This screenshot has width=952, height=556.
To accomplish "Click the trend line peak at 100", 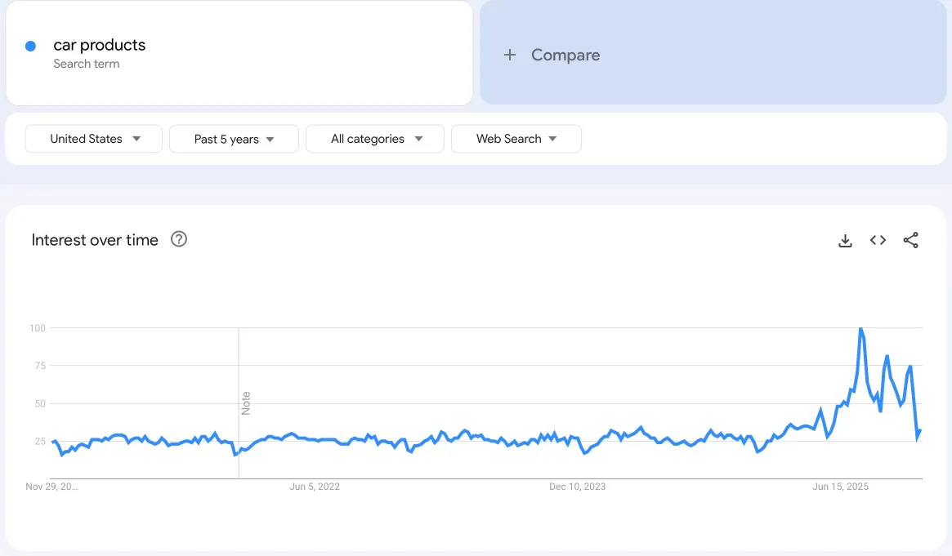I will click(x=860, y=328).
